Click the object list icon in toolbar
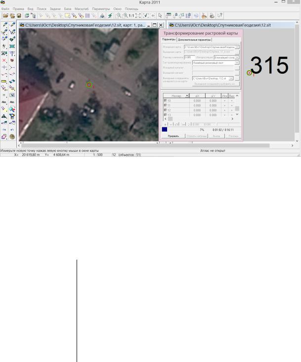301x362 pixels. click(87, 16)
